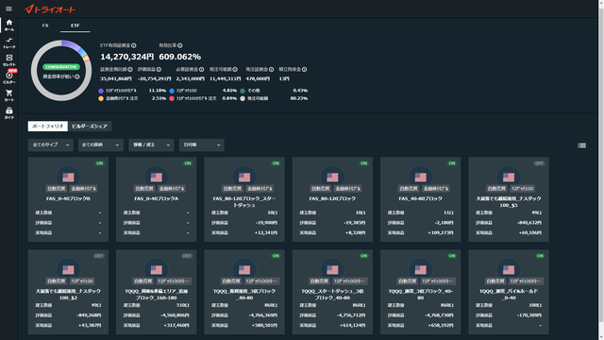Click the yellow legend dot 2.51%
The width and height of the screenshot is (604, 340).
point(101,98)
